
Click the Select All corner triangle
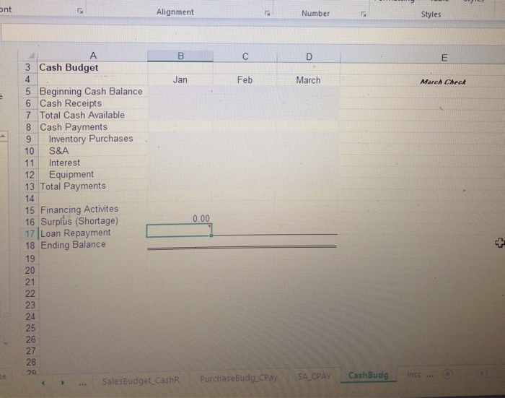click(x=32, y=56)
